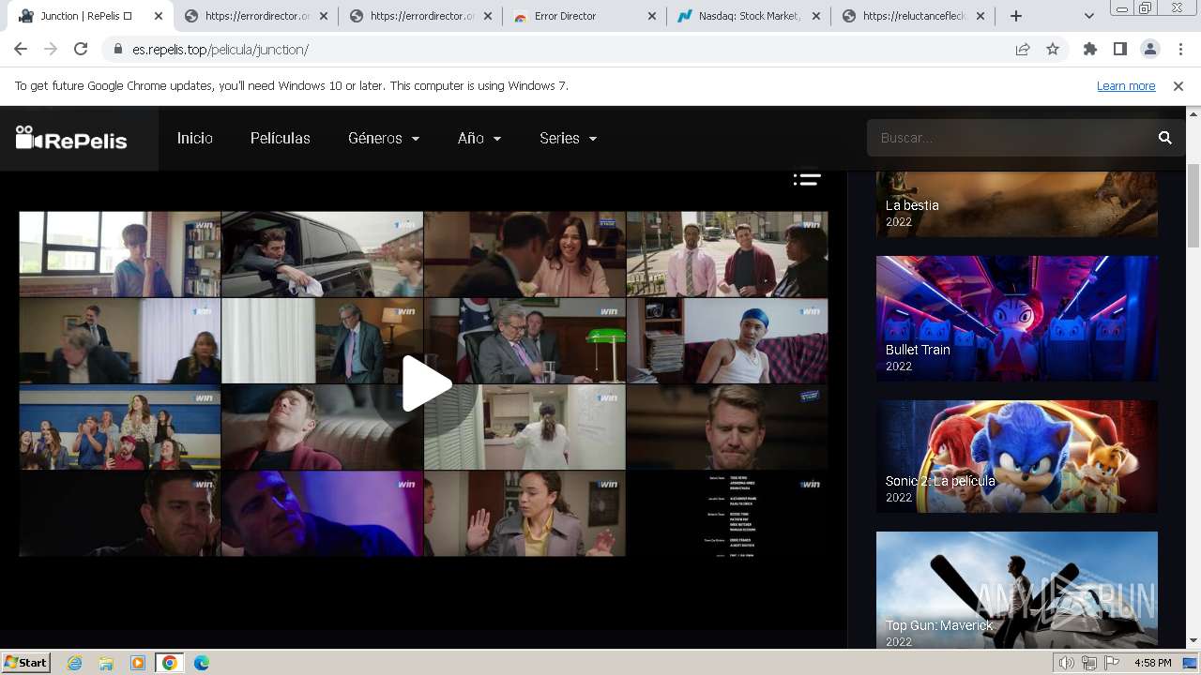Open Películas section
The width and height of the screenshot is (1201, 675).
click(281, 138)
